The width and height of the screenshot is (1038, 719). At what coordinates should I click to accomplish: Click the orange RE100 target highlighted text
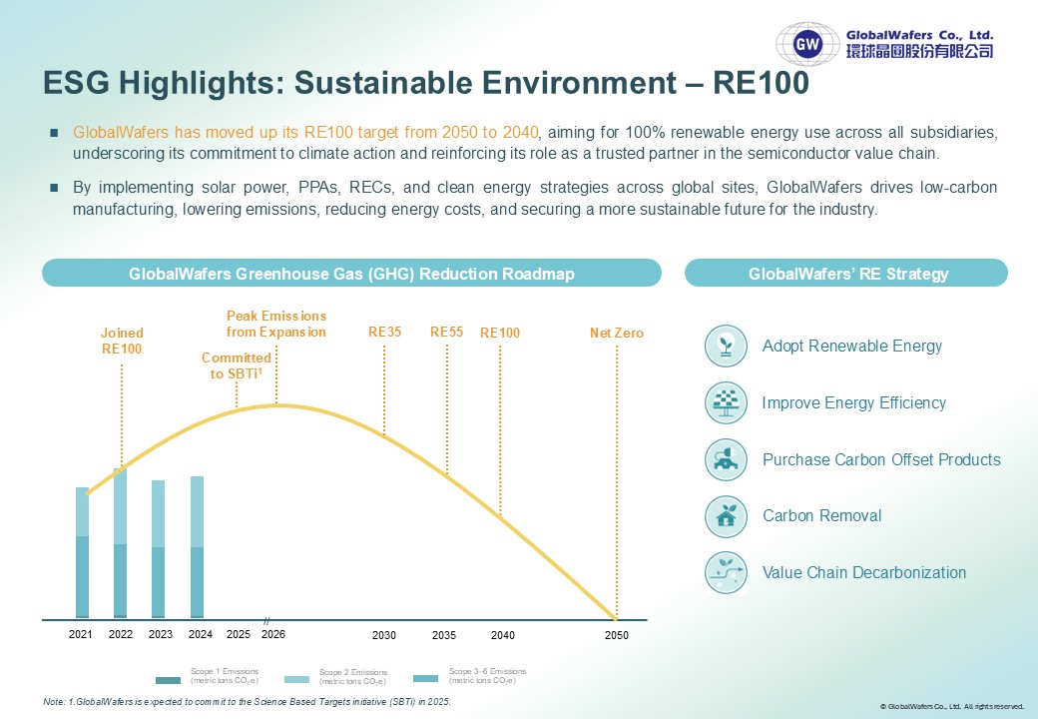pos(305,133)
